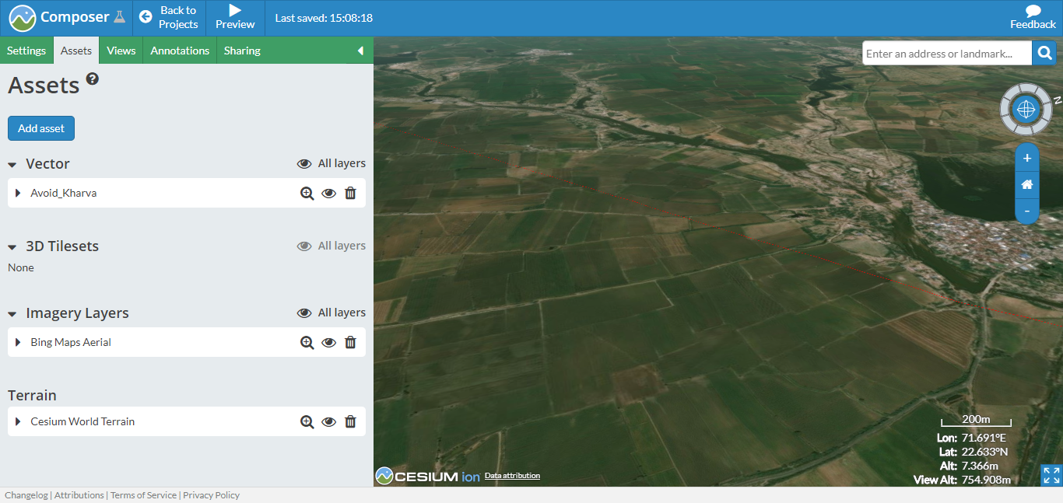Switch to the Views tab
The image size is (1063, 503).
121,50
